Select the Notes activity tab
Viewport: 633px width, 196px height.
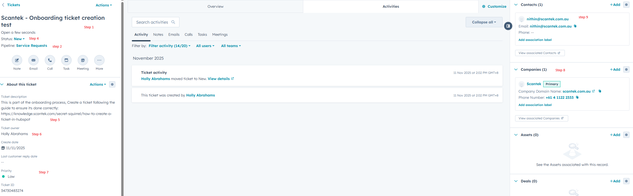[x=158, y=34]
